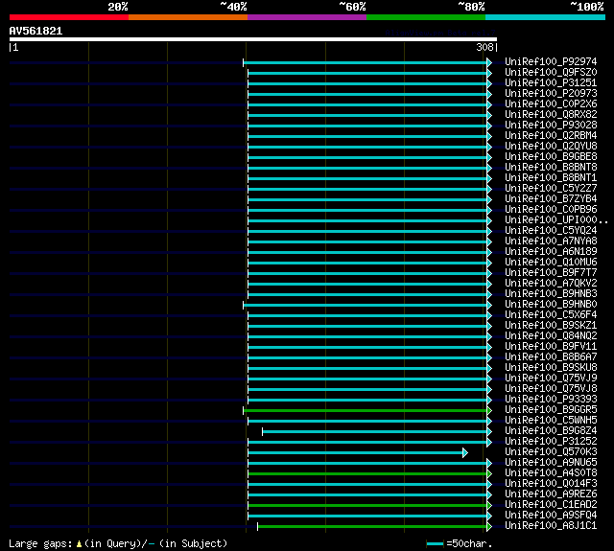Click UniRef100_A7QKV2 label
The width and height of the screenshot is (614, 551).
tap(551, 284)
